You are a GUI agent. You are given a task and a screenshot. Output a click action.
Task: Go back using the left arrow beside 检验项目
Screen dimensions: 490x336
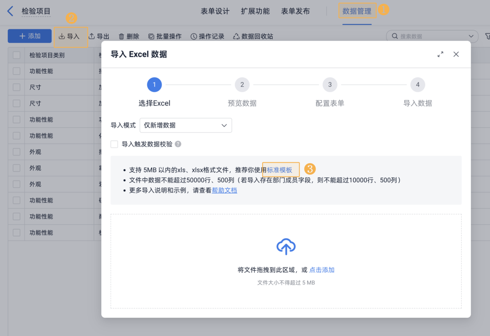[10, 11]
